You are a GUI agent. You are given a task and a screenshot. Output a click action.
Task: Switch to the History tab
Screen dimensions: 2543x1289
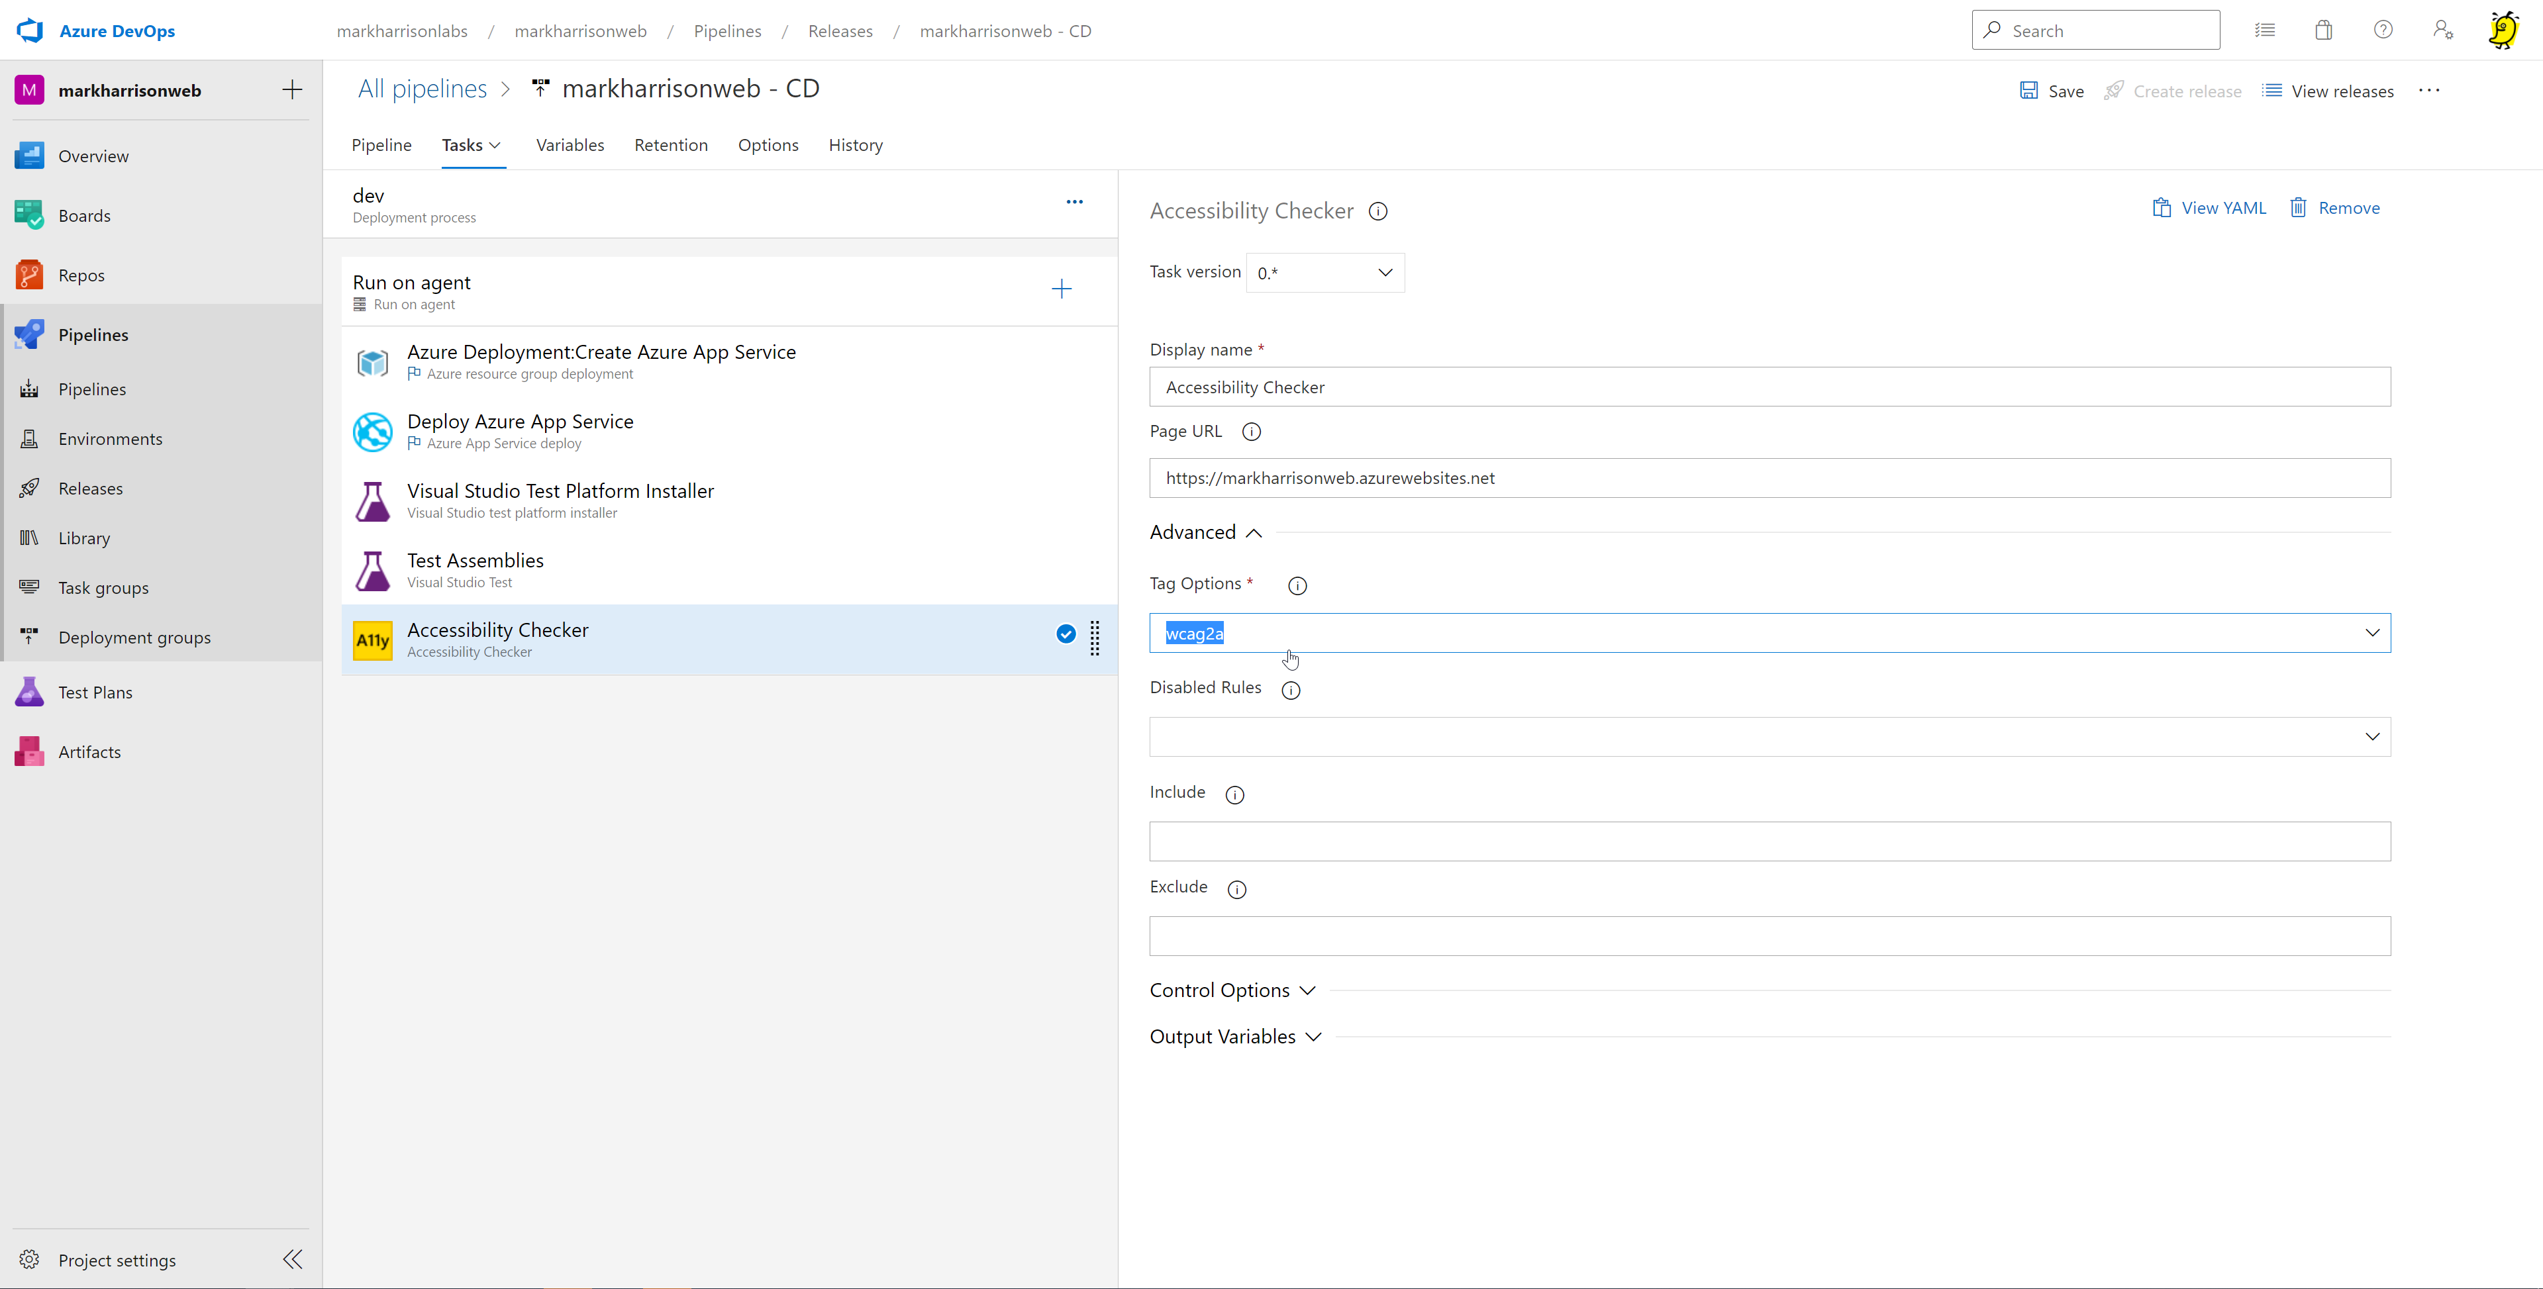pos(855,145)
